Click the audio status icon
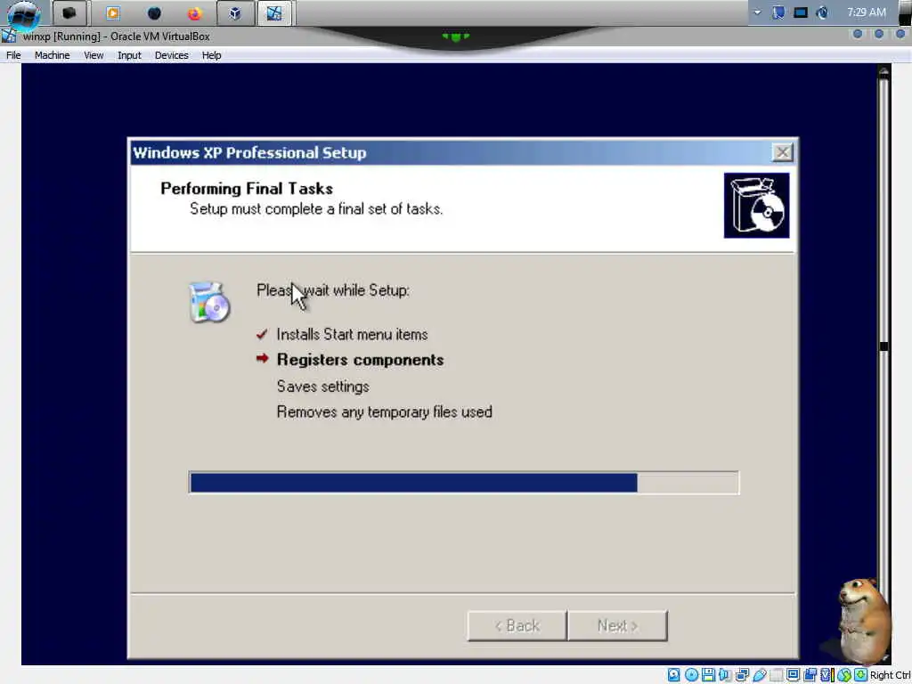912x684 pixels. click(x=725, y=675)
